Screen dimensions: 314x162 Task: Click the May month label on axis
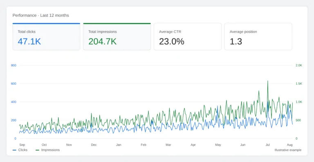point(218,145)
